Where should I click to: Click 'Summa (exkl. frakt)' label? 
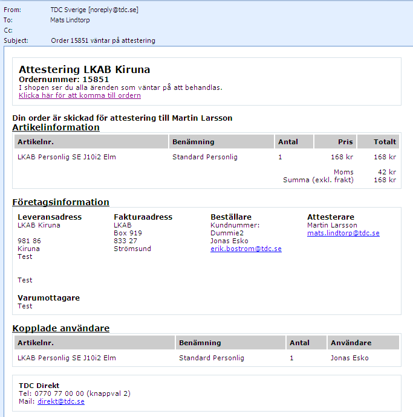[318, 180]
